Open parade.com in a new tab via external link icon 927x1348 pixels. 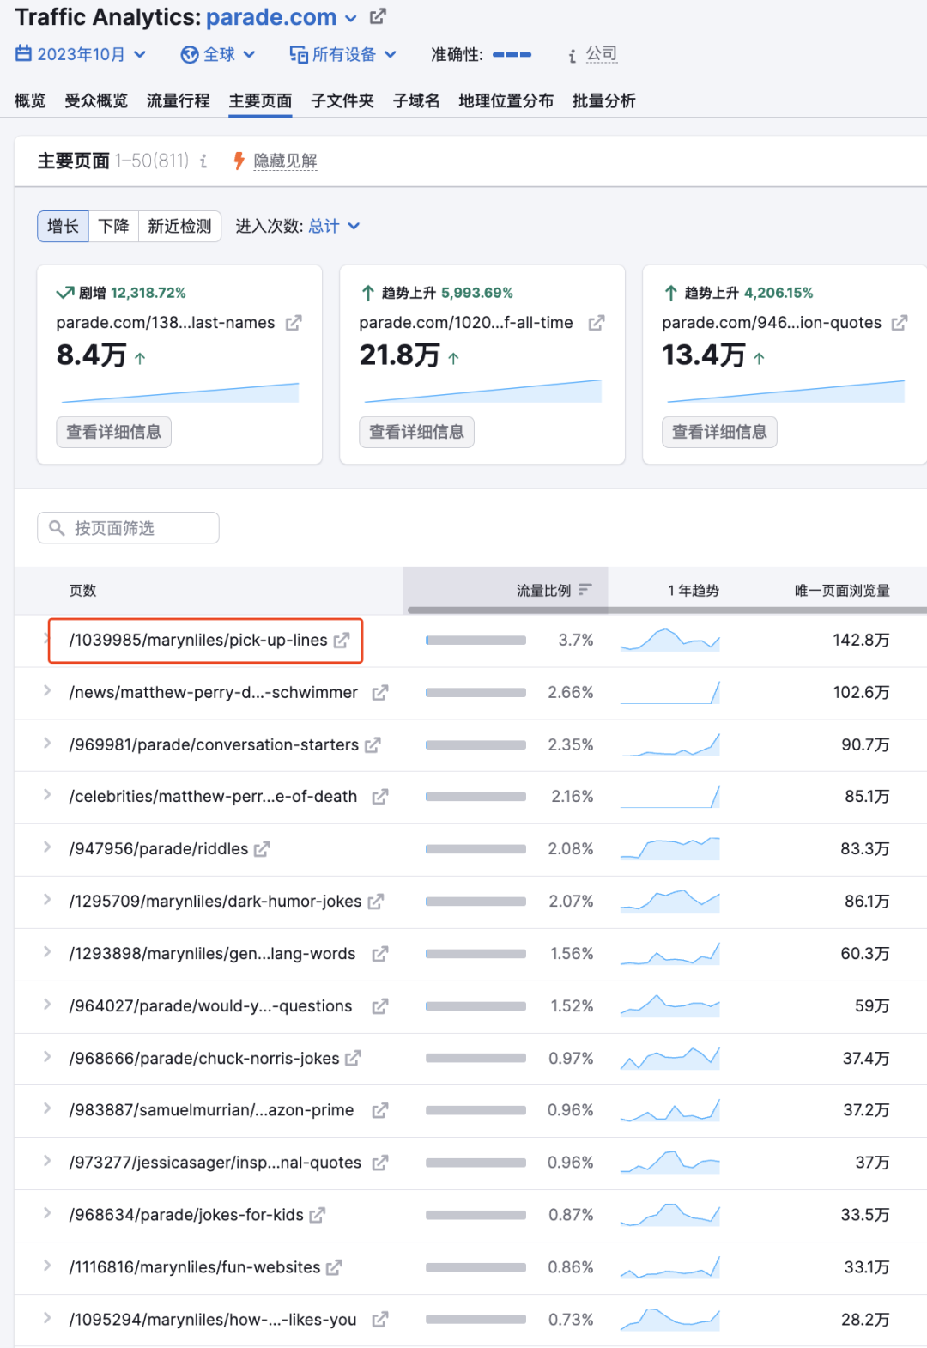click(378, 16)
